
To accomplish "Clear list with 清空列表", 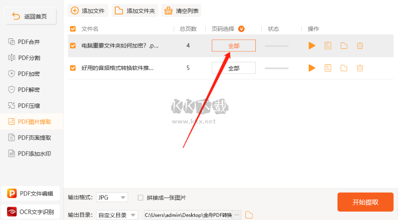I will (x=181, y=11).
